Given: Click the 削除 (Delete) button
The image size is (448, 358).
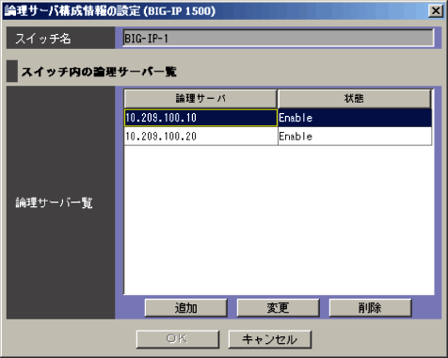Looking at the screenshot, I should coord(370,308).
